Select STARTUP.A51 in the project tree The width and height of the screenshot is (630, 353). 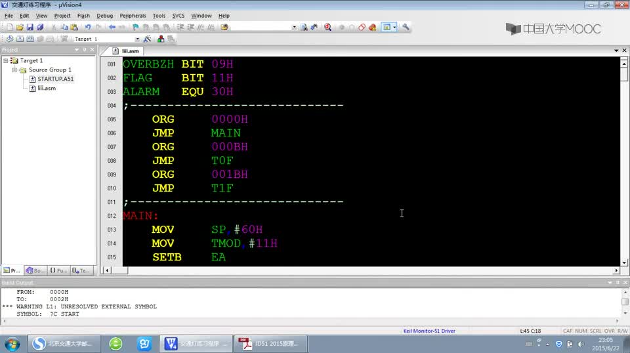(x=55, y=79)
